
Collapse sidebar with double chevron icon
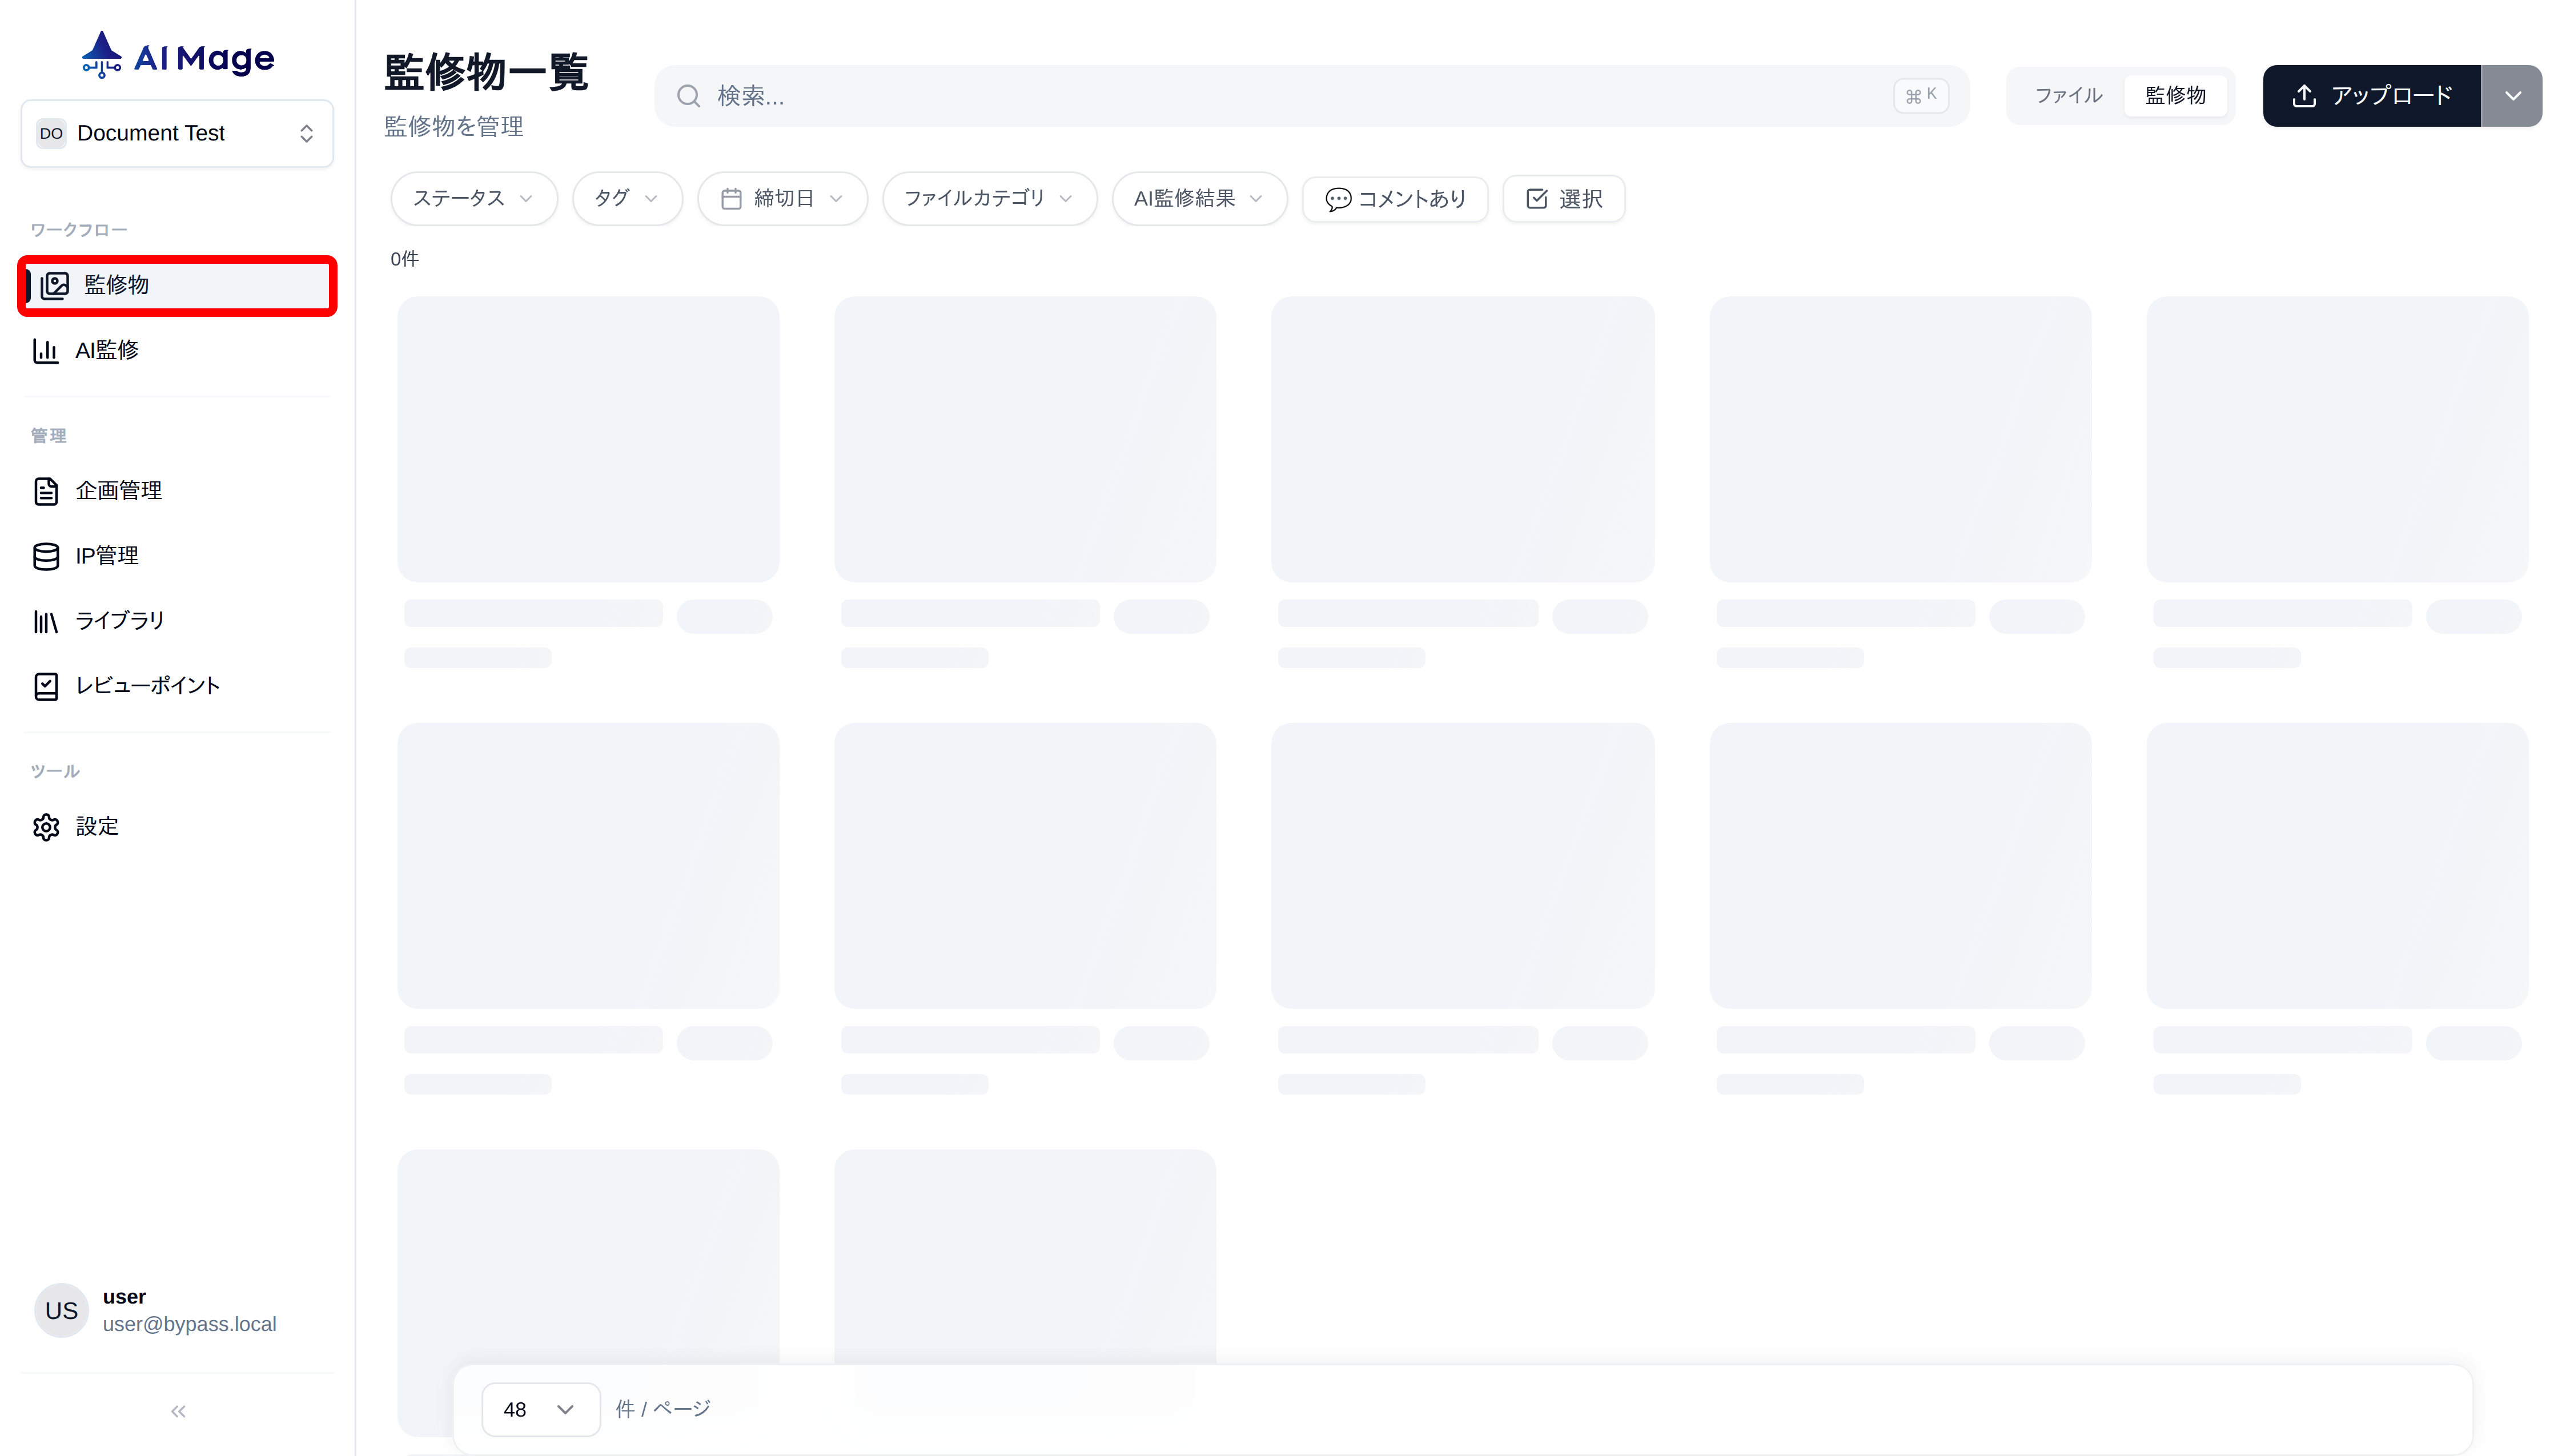[x=178, y=1411]
